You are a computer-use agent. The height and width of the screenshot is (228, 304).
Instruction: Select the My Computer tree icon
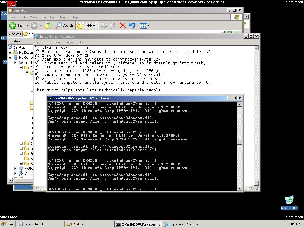[15, 57]
